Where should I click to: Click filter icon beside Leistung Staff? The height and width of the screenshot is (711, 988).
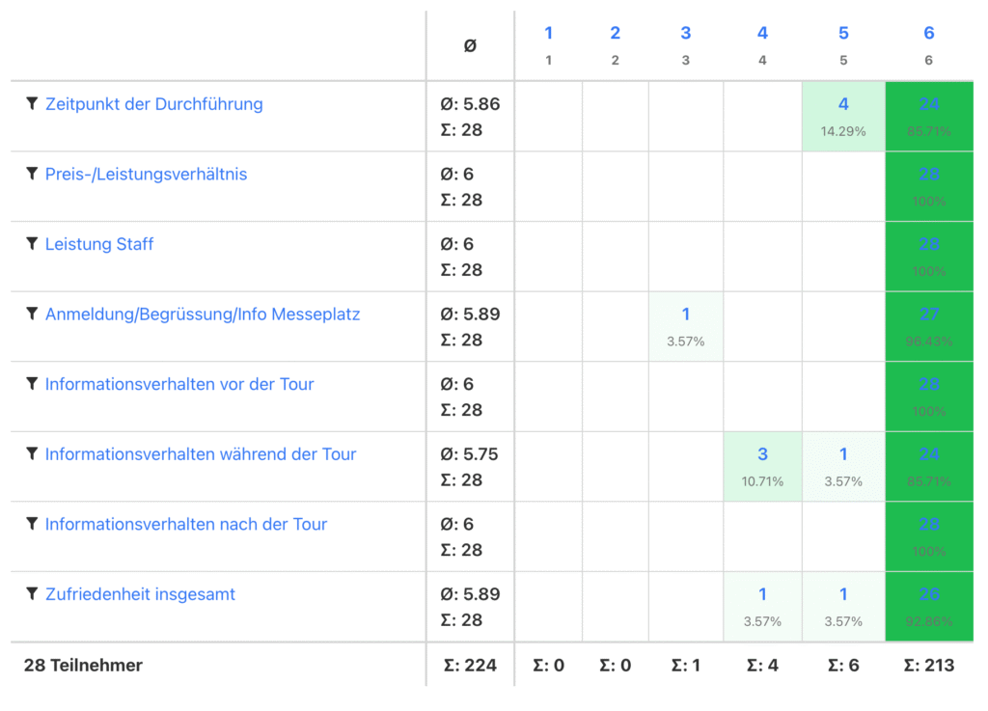click(32, 244)
